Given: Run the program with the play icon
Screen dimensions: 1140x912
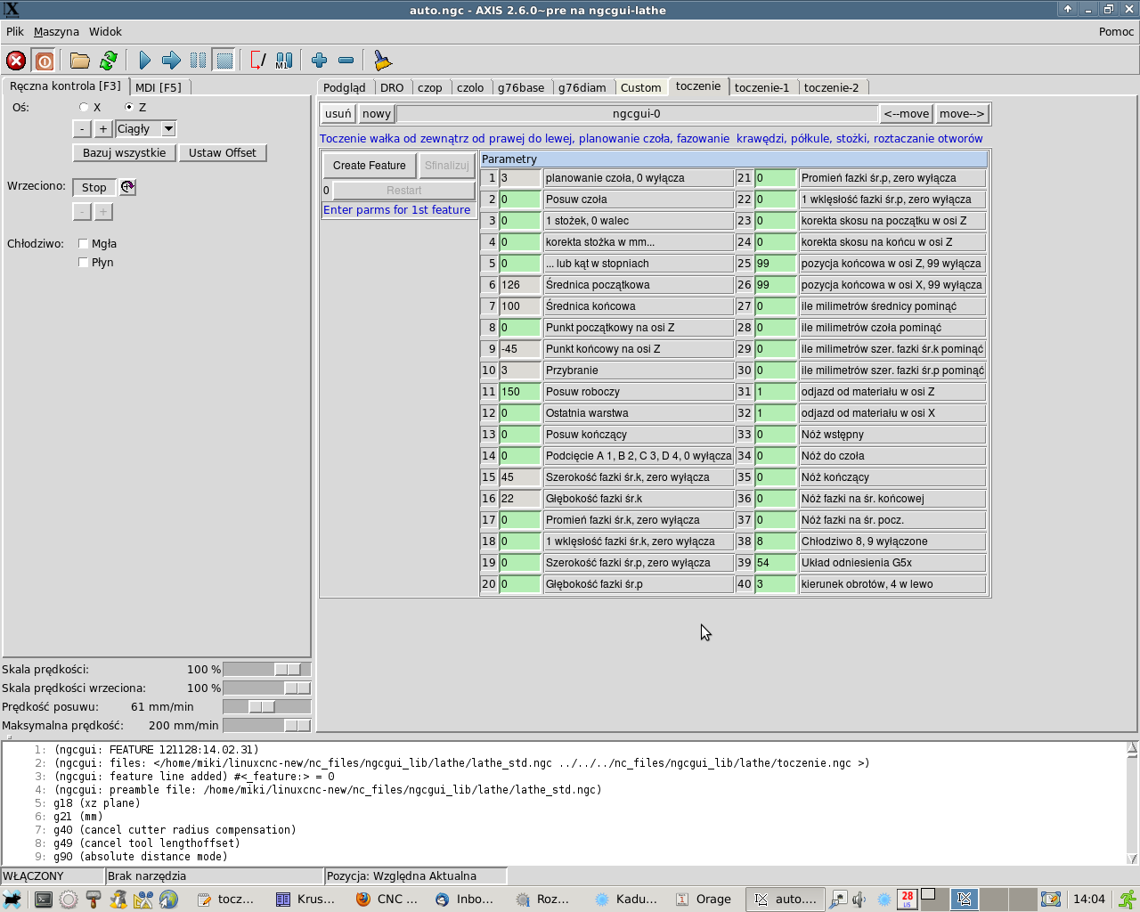Looking at the screenshot, I should pyautogui.click(x=145, y=61).
